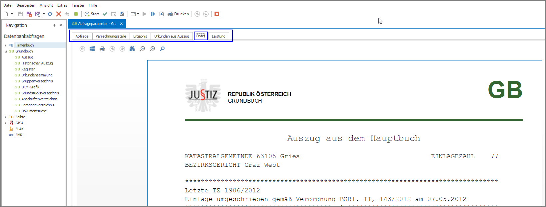Click the blue step-play icon
The image size is (546, 207).
[153, 14]
